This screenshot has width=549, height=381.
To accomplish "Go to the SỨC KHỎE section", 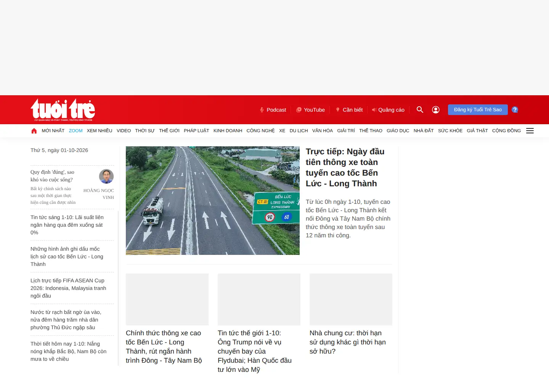I will click(x=450, y=131).
